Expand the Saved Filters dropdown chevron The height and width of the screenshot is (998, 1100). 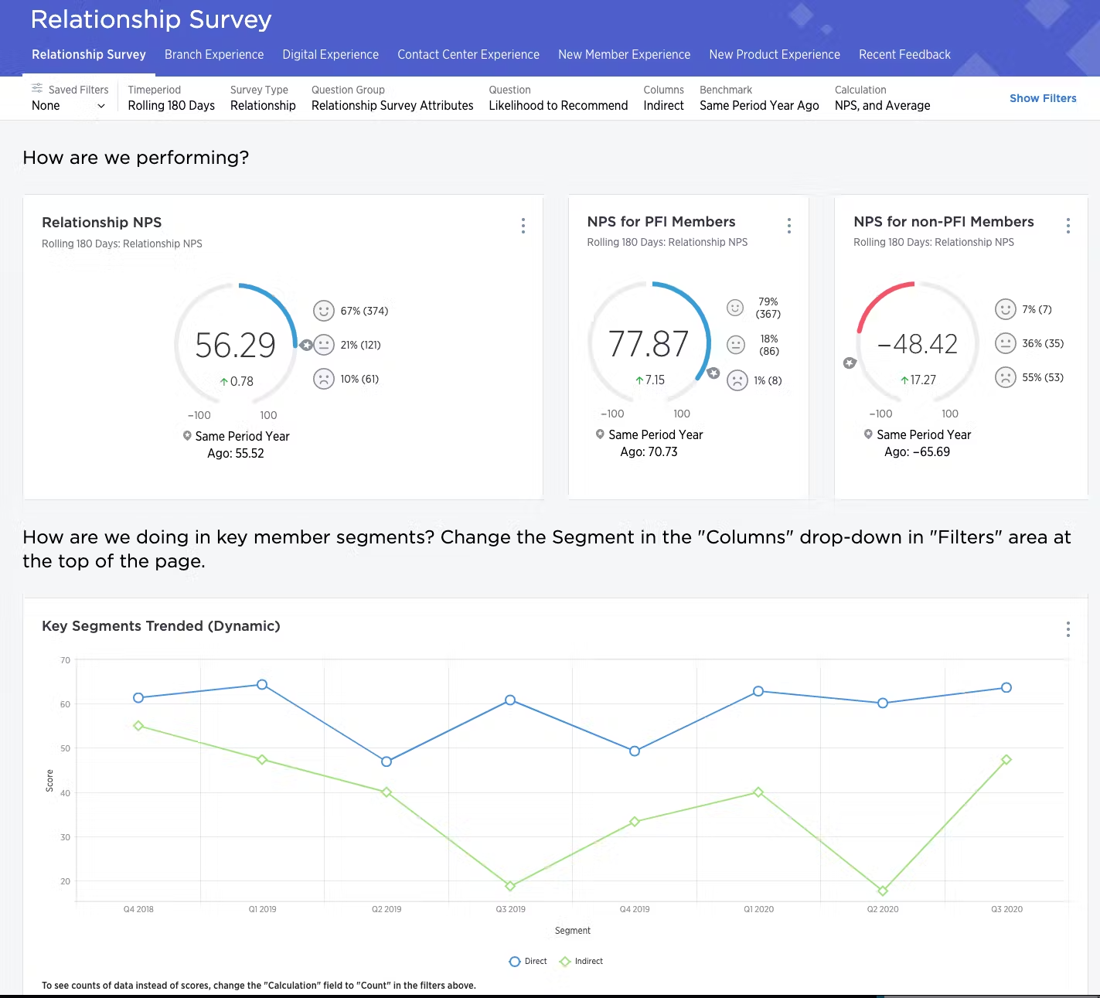tap(101, 106)
